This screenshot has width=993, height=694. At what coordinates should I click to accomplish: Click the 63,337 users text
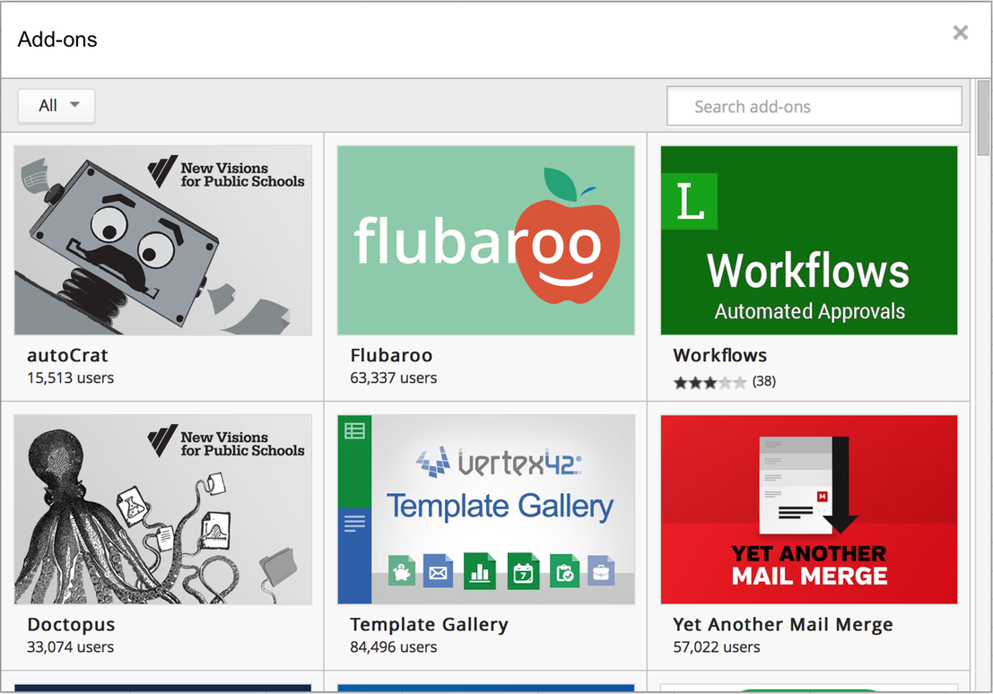[393, 378]
